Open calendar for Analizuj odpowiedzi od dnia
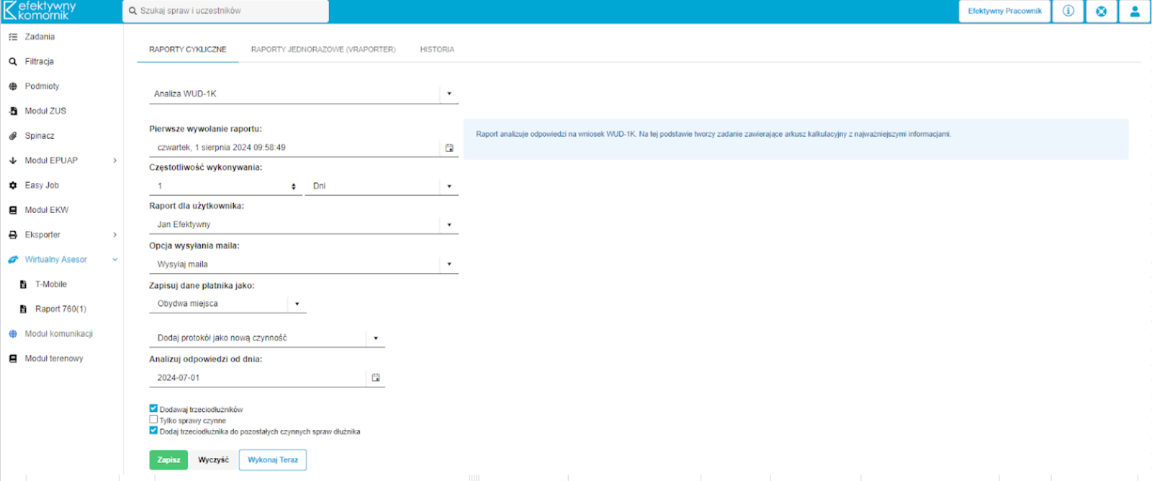 [376, 378]
